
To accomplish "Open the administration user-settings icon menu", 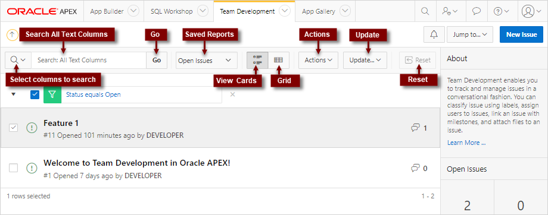I will [x=450, y=11].
